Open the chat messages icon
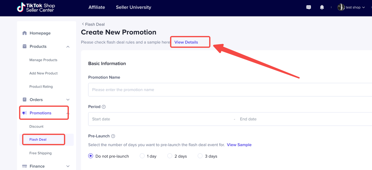Image resolution: width=372 pixels, height=170 pixels. 309,8
